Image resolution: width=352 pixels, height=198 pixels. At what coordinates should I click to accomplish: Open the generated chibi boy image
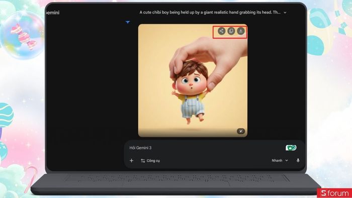tap(193, 80)
